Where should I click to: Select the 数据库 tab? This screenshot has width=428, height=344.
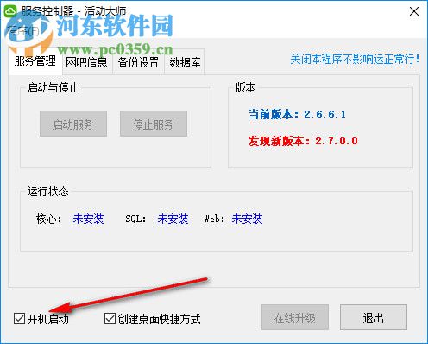[185, 62]
